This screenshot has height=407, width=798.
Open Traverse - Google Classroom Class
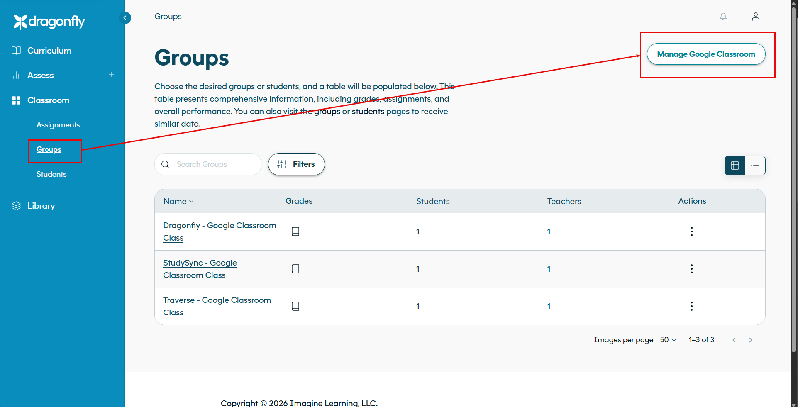tap(217, 306)
